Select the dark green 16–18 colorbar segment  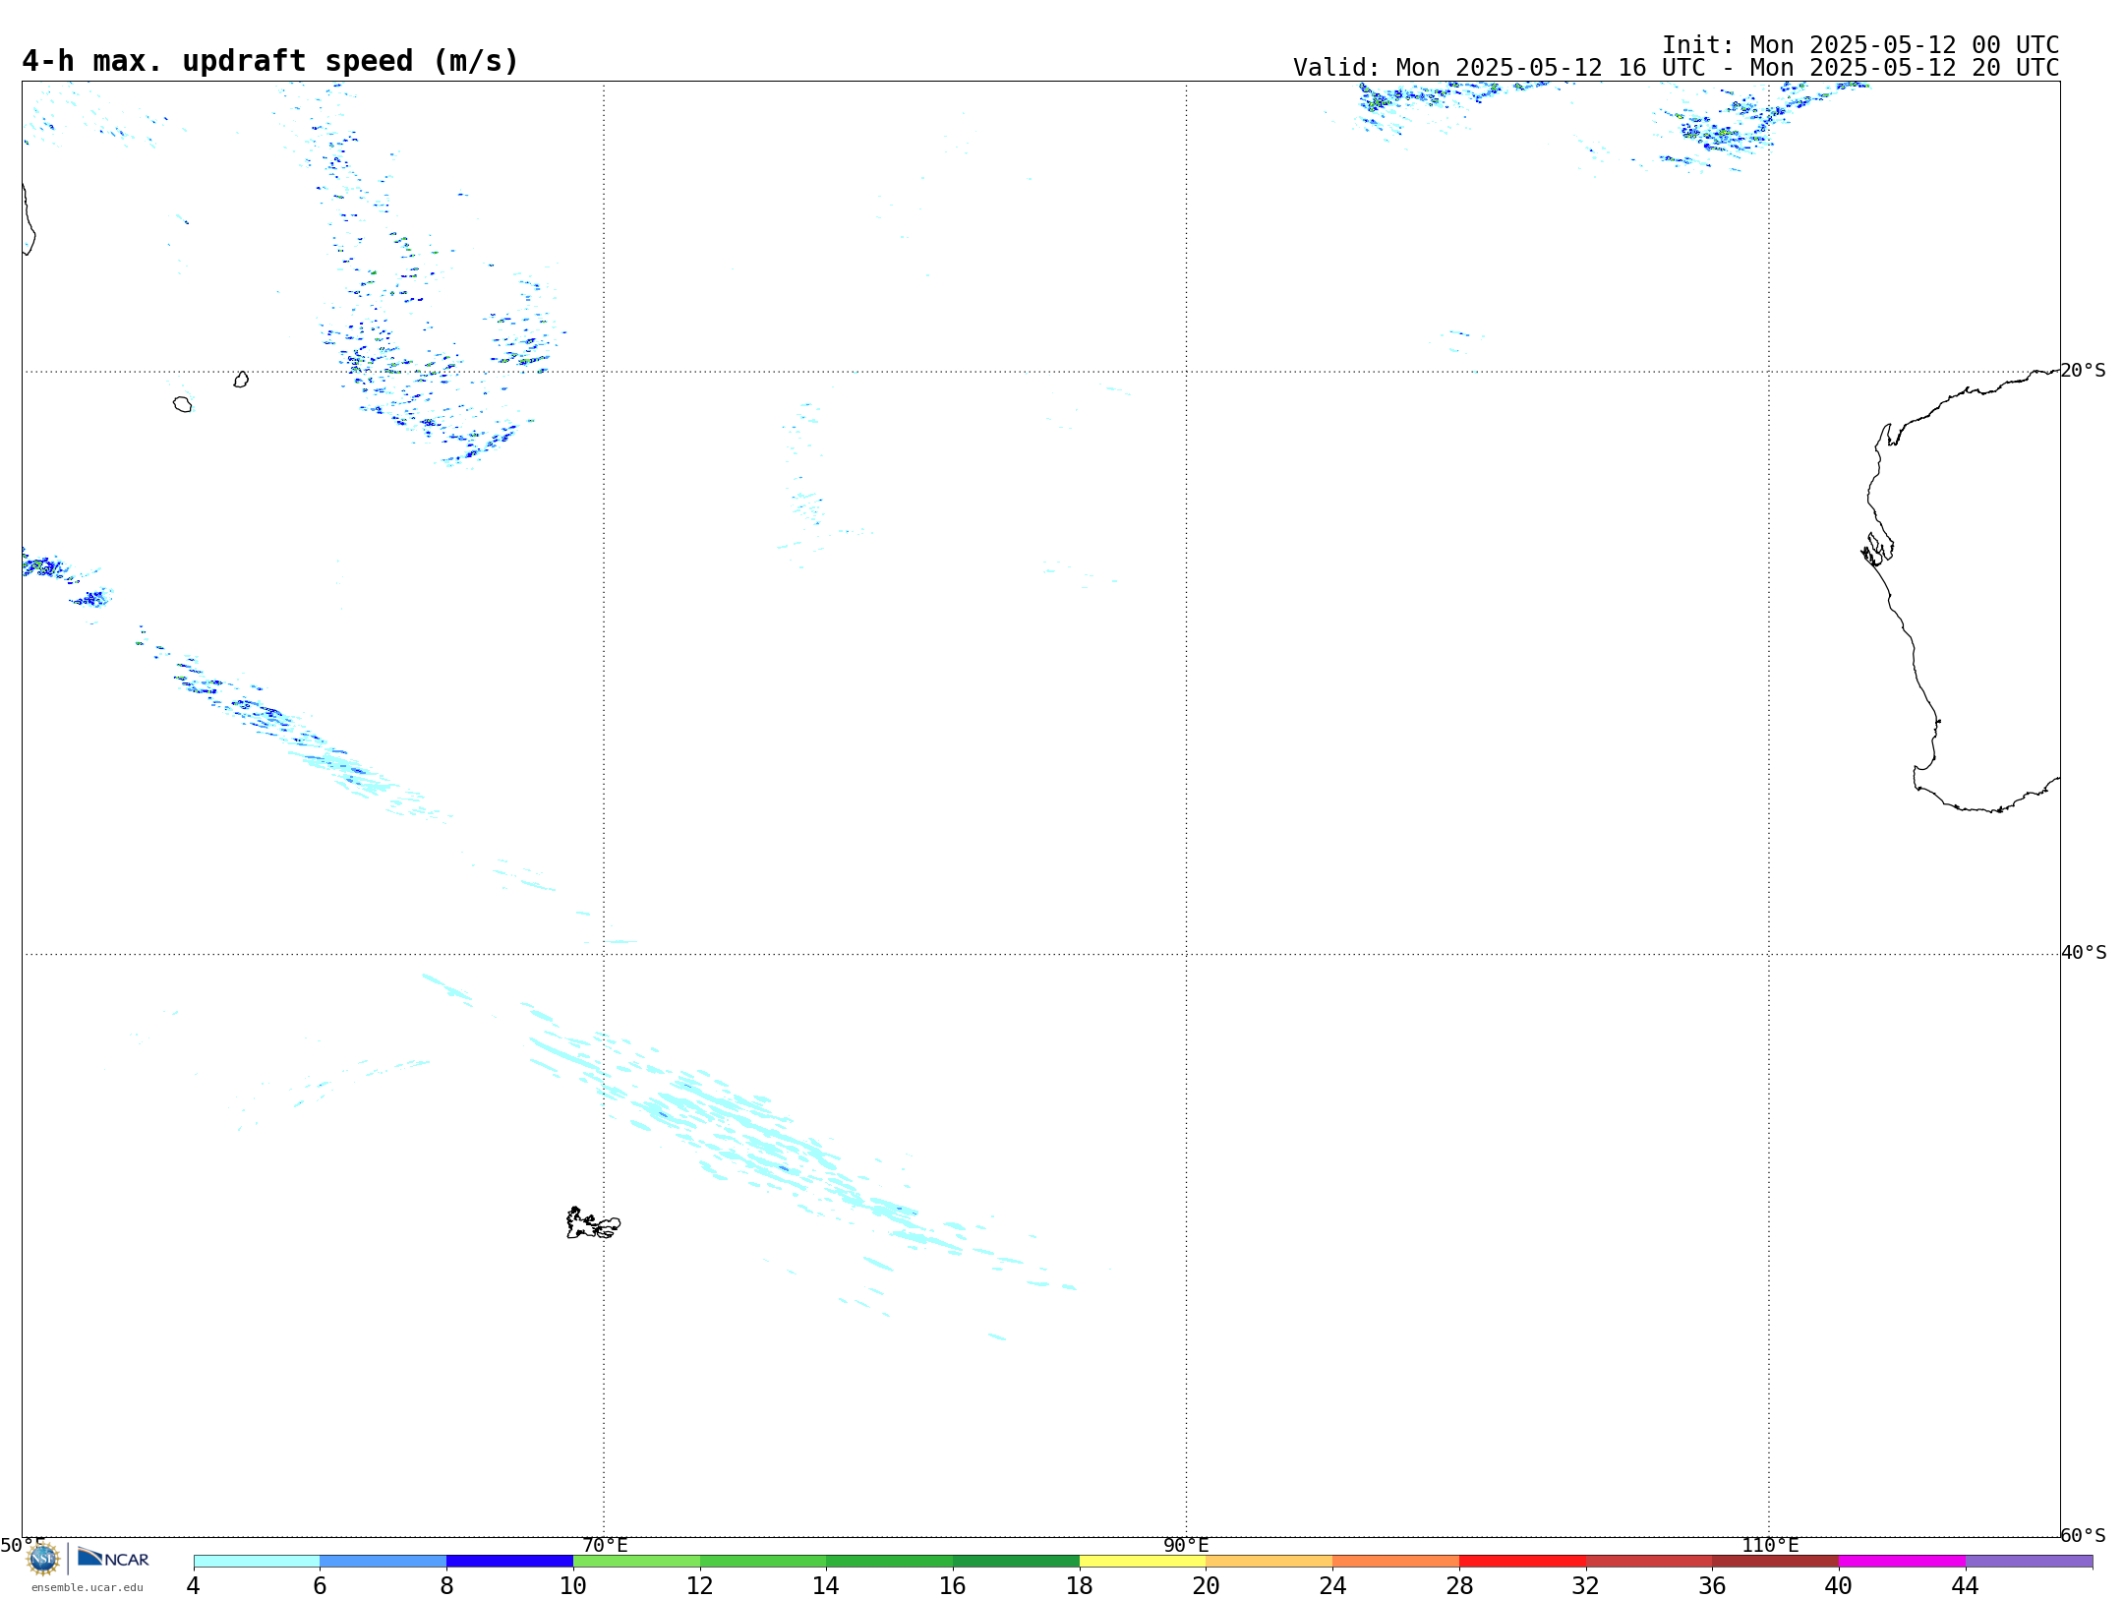pyautogui.click(x=1016, y=1562)
